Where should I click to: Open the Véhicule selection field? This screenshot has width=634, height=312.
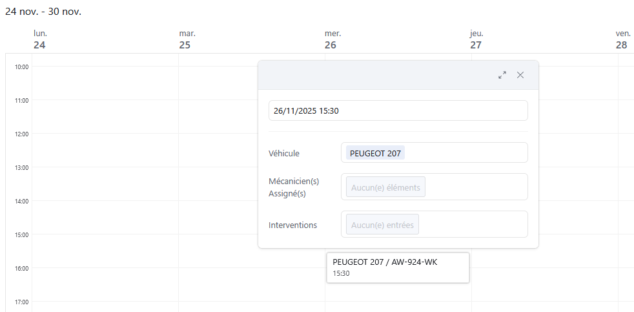coord(465,153)
